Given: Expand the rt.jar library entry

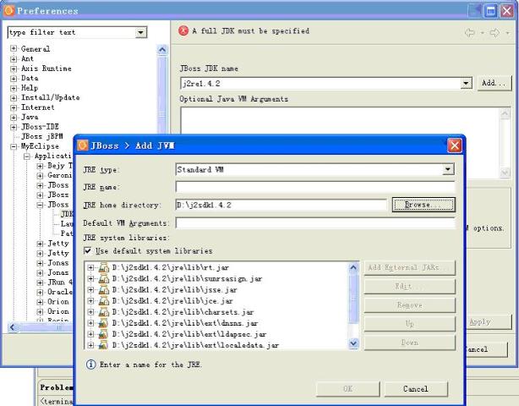Looking at the screenshot, I should click(90, 267).
